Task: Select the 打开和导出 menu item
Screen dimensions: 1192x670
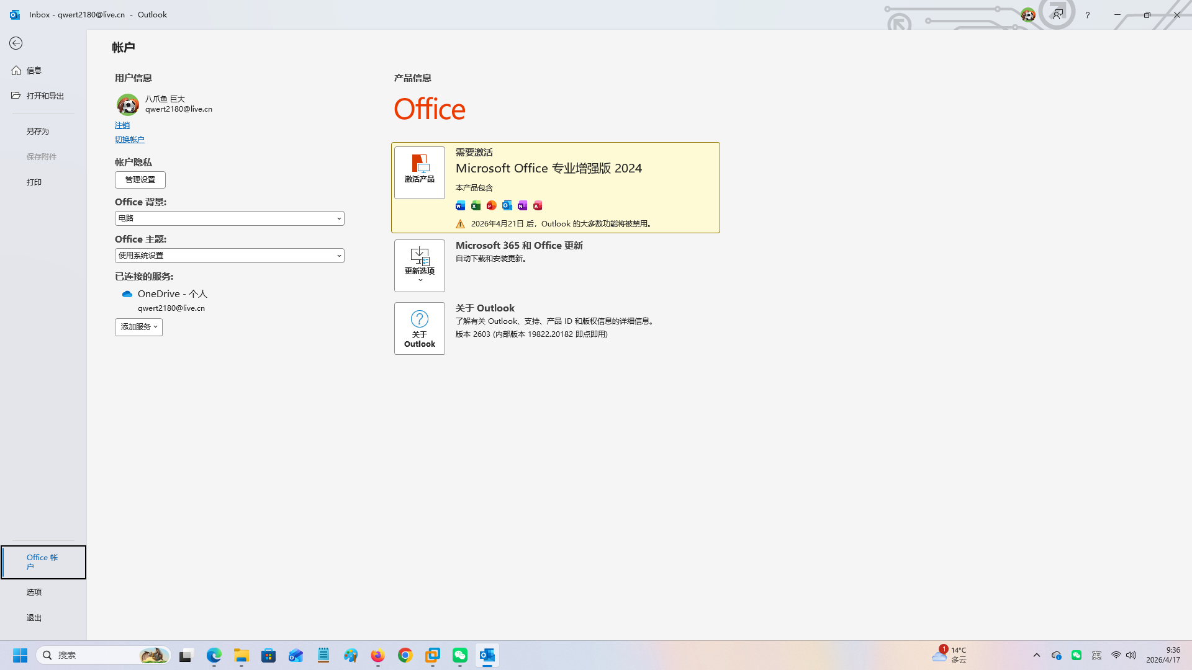Action: tap(45, 96)
